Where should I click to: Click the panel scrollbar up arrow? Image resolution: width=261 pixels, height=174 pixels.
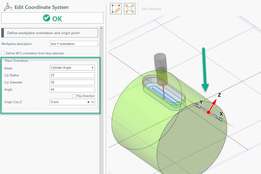(x=101, y=28)
